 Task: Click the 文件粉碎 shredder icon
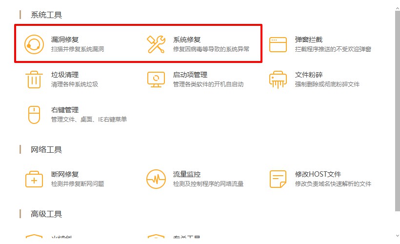click(x=278, y=80)
